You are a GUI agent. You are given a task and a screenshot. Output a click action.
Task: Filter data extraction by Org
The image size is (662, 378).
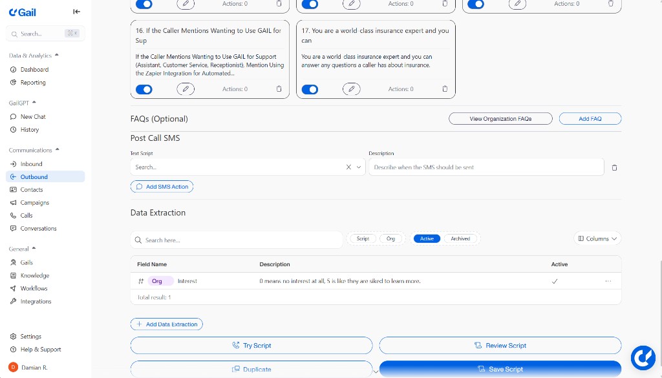[390, 238]
